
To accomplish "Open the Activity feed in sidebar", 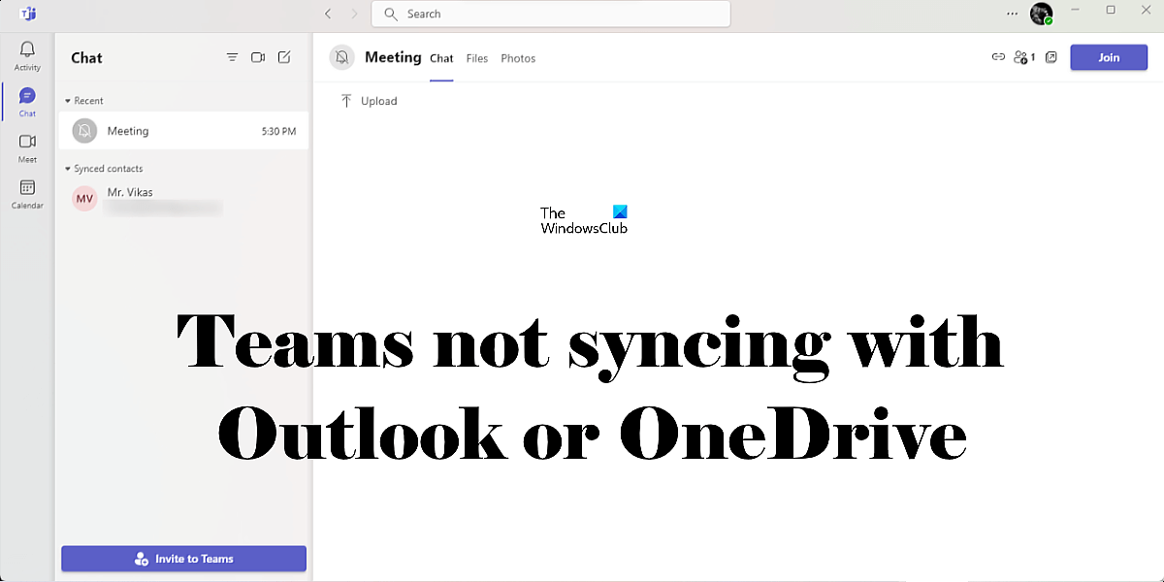I will click(27, 56).
